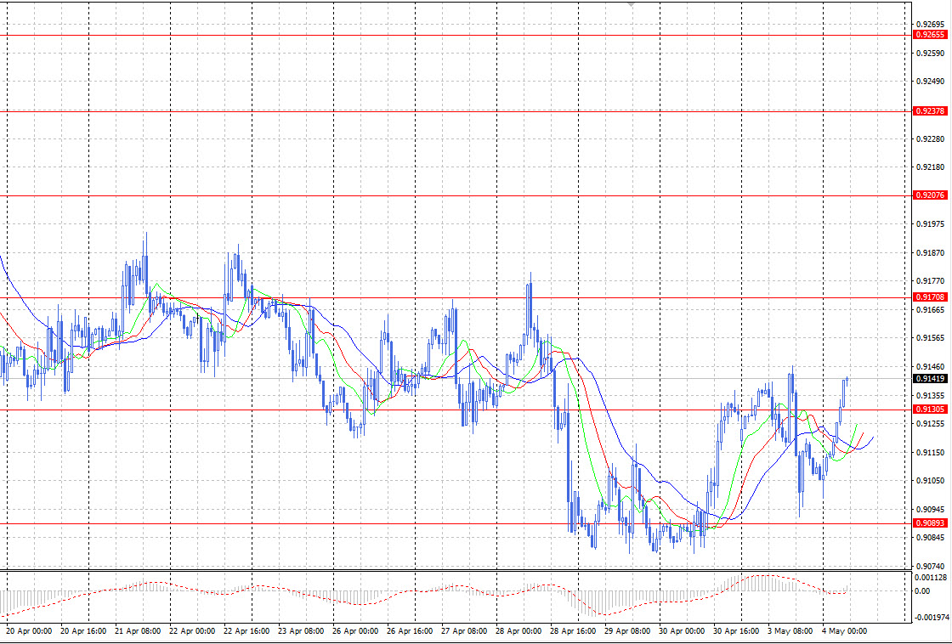Screen dimensions: 952x644
Task: Click the 20 Apr 00:00 time label
Action: [x=30, y=631]
